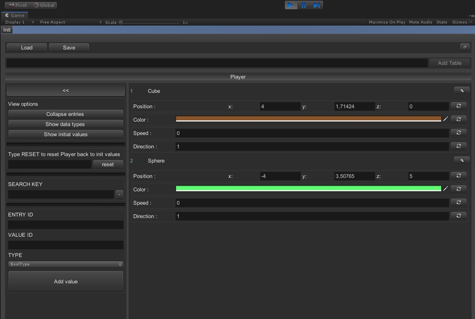Screen dimensions: 475x319
Task: Click the Step Frame icon next to Pause
Action: (x=316, y=5)
